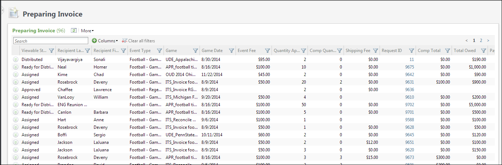Viewport: 502px width, 165px height.
Task: Expand row actions for Chaffee Lawrence
Action: tap(15, 90)
